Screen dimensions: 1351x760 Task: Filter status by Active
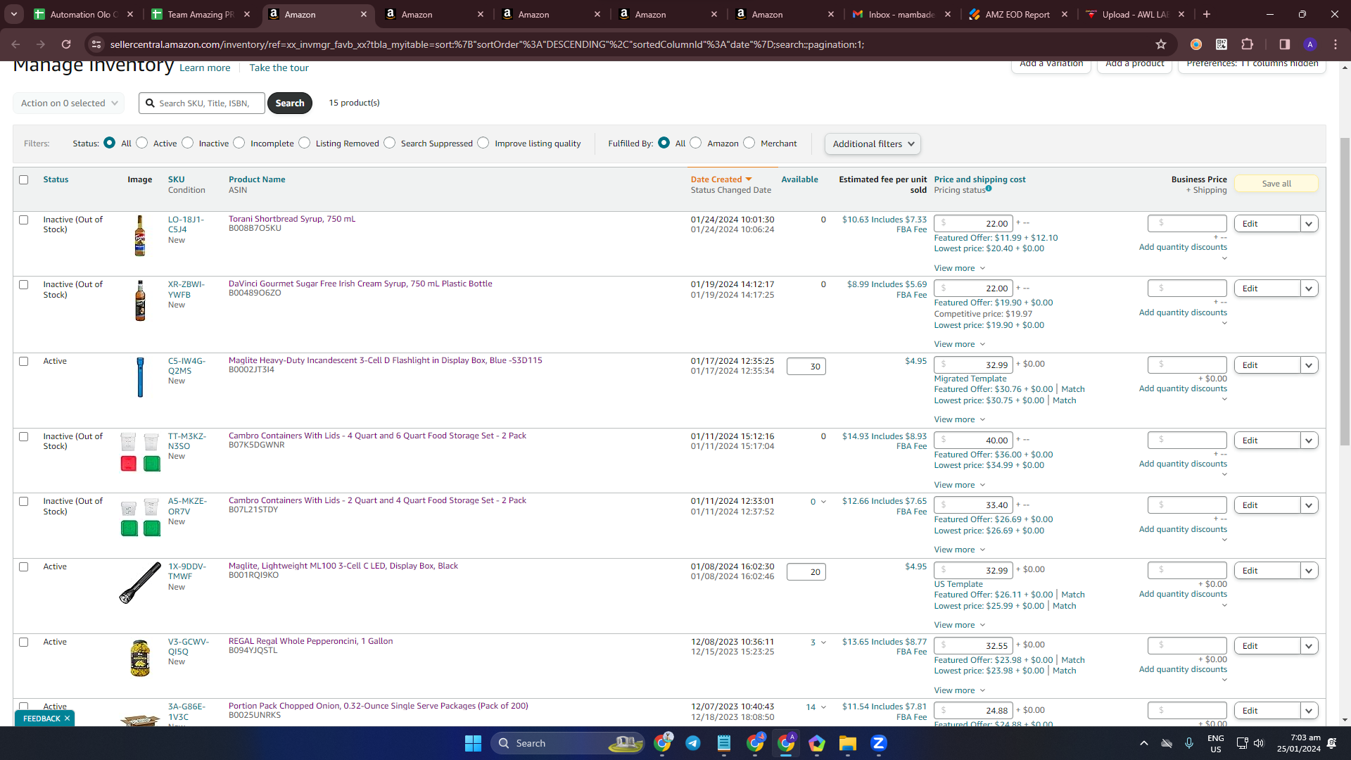point(142,143)
